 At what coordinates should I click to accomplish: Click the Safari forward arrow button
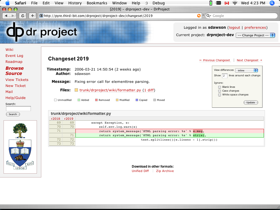[13, 16]
